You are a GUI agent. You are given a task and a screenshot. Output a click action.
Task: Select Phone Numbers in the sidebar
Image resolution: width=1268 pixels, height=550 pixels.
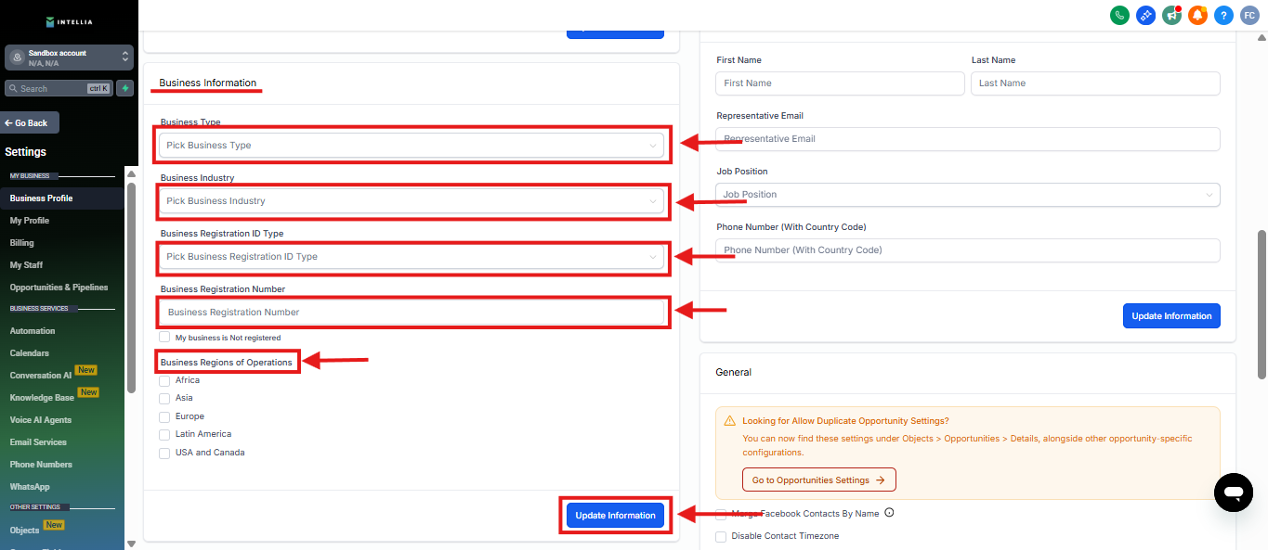41,465
